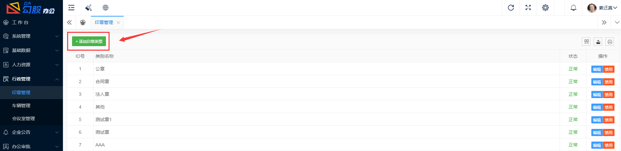Screen dimensions: 621x151
Task: Open the column filter grid icon
Action: click(x=586, y=42)
